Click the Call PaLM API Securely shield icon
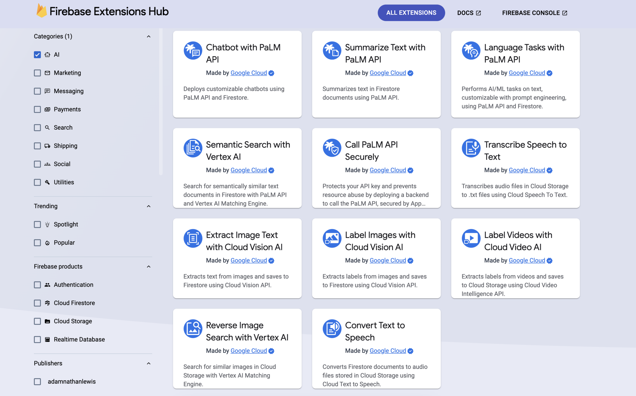Image resolution: width=636 pixels, height=396 pixels. [x=332, y=148]
